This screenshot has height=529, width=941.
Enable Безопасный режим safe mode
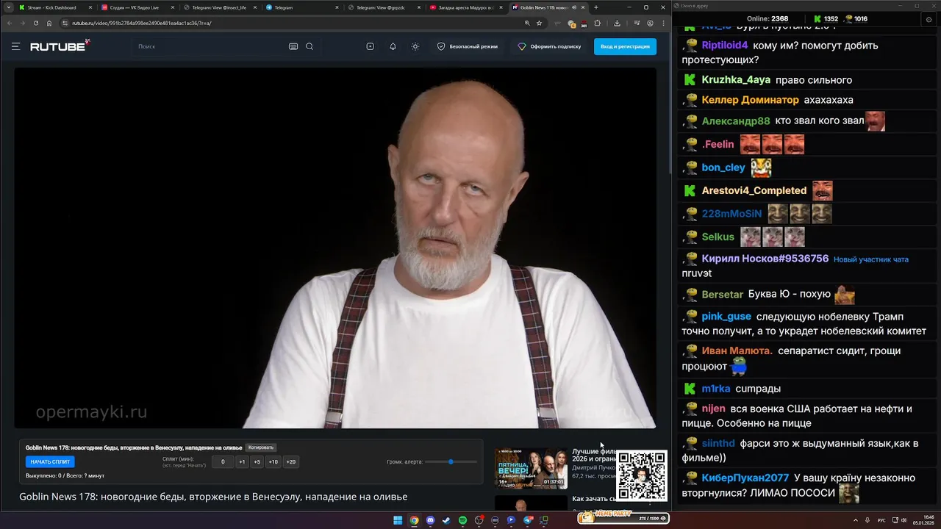point(468,46)
